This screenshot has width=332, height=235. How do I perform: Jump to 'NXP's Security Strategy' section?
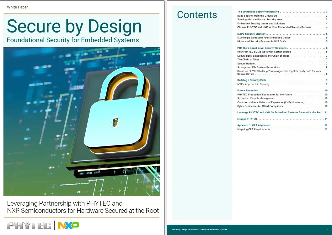click(282, 34)
